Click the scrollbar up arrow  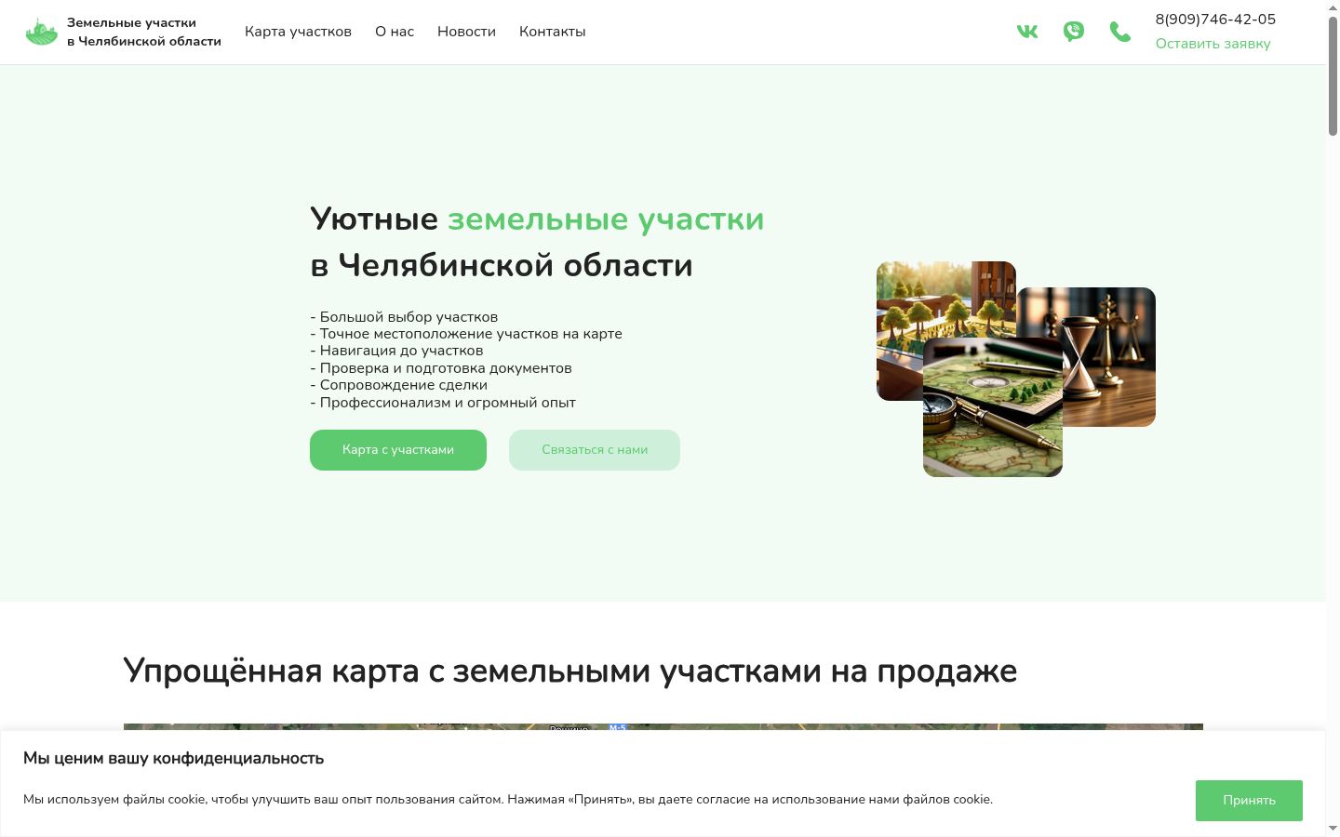(1333, 7)
